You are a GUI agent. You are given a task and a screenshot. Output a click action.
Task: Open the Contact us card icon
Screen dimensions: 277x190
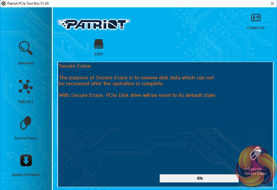pyautogui.click(x=256, y=18)
